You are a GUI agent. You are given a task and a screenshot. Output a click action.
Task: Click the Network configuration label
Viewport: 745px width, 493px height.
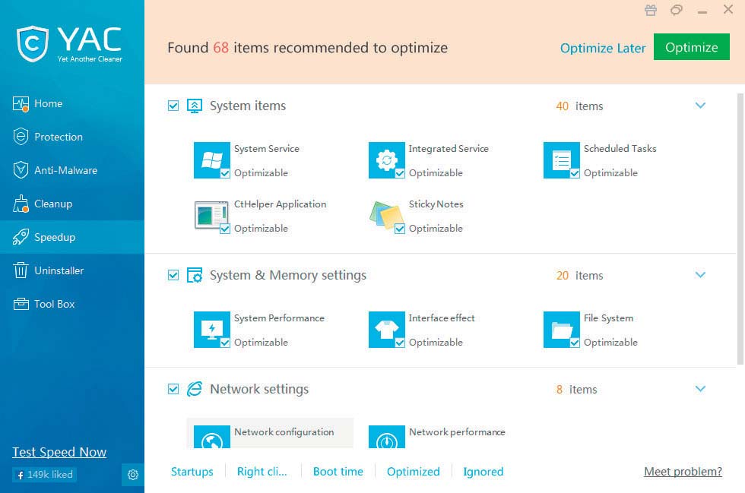coord(284,432)
